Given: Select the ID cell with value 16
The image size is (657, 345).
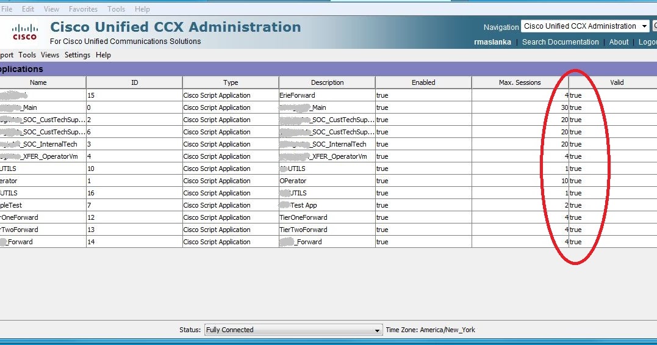Looking at the screenshot, I should click(x=134, y=193).
